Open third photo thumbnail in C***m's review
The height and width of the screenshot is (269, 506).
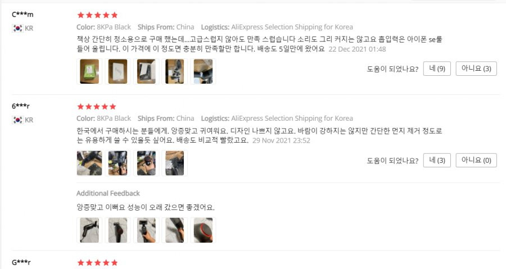[x=146, y=71]
